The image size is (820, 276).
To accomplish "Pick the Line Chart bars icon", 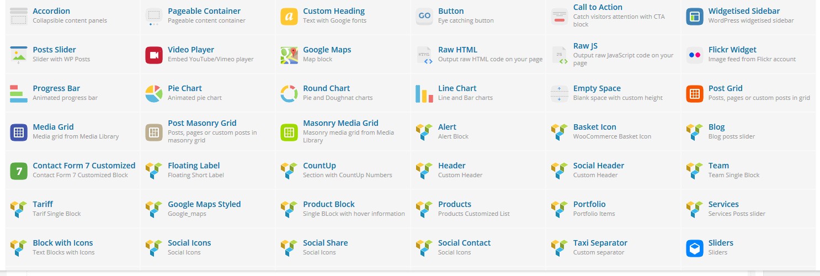I will [x=424, y=94].
